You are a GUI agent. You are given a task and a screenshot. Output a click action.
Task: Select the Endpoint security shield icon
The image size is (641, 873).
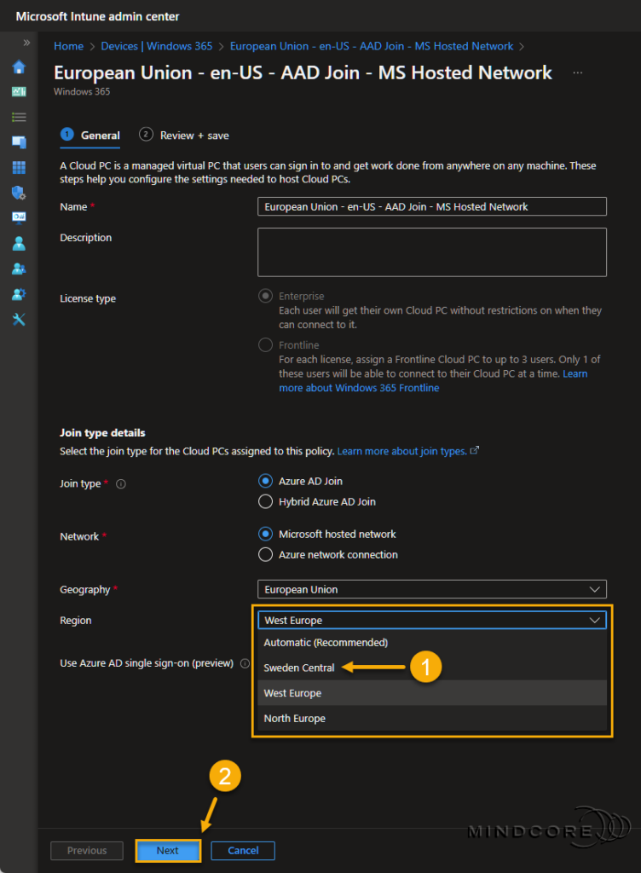[19, 192]
